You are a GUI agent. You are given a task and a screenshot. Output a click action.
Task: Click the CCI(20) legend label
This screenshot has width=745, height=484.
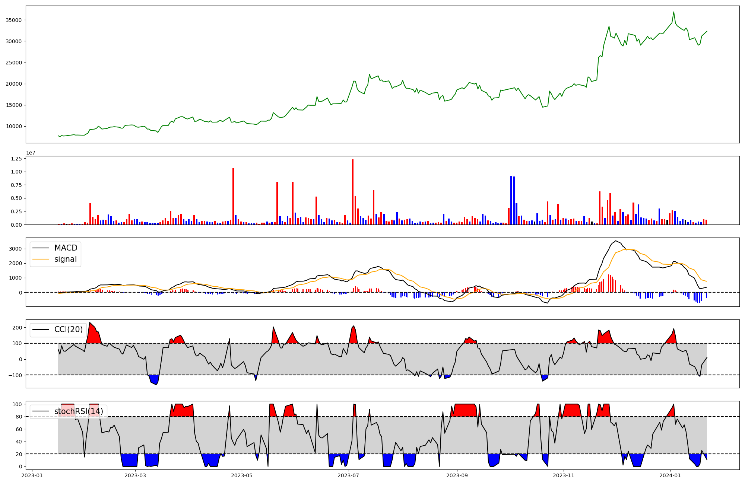point(69,329)
